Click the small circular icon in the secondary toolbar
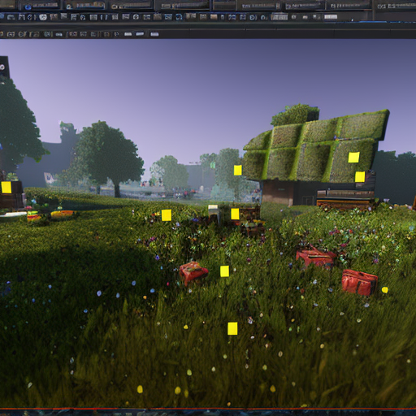416x416 pixels. (116, 34)
